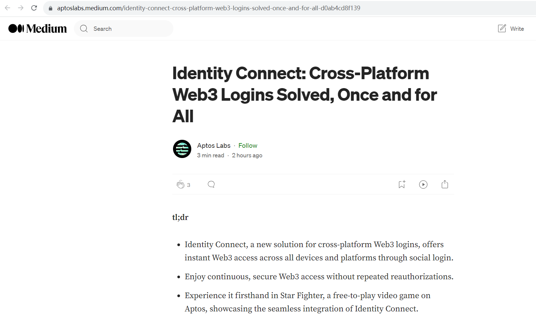
Task: Click the magnifier icon in search box
Action: 84,29
